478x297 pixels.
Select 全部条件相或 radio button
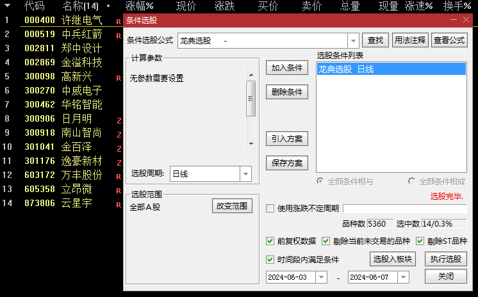pyautogui.click(x=411, y=181)
